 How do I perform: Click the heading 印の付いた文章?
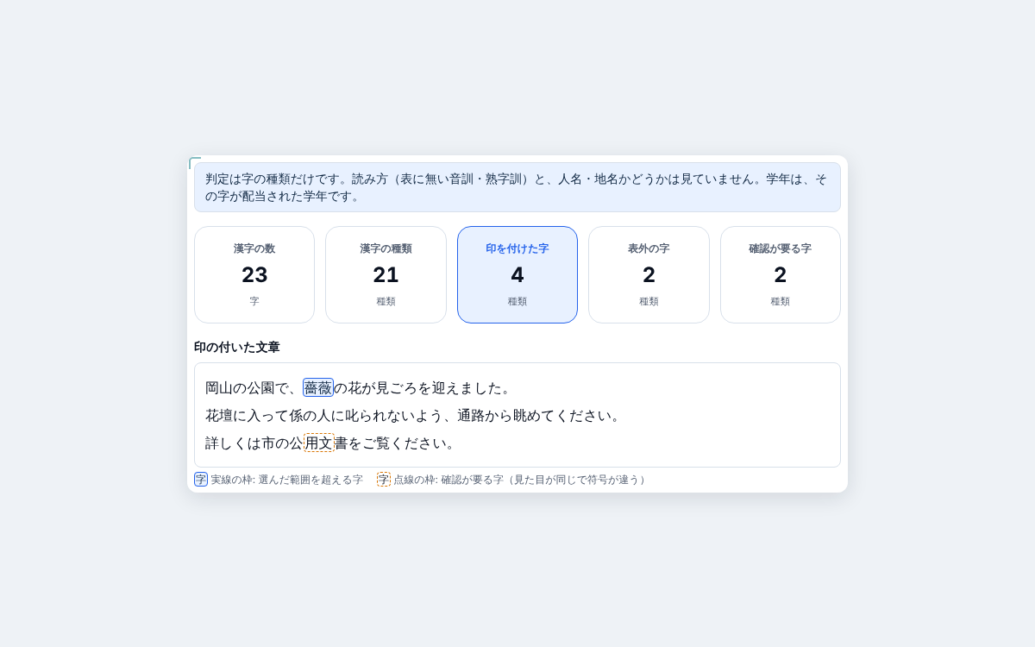coord(237,347)
